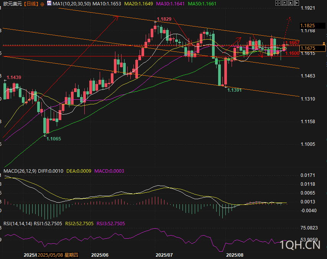Click the 欧元美元 symbol name
The height and width of the screenshot is (259, 327).
pyautogui.click(x=12, y=4)
